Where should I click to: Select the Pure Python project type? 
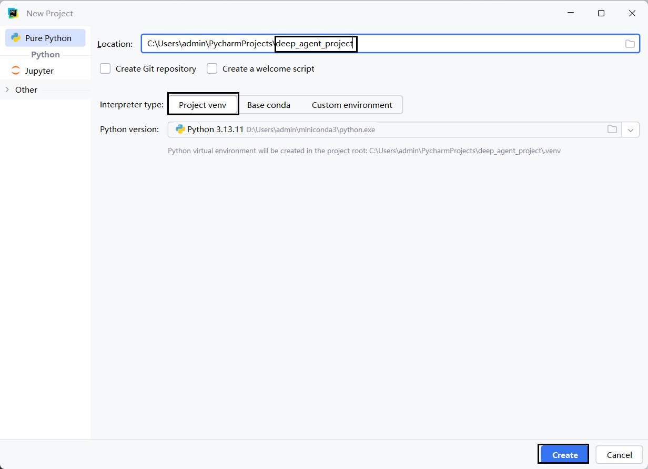point(45,38)
